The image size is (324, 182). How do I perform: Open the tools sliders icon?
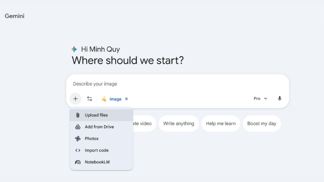click(x=90, y=99)
